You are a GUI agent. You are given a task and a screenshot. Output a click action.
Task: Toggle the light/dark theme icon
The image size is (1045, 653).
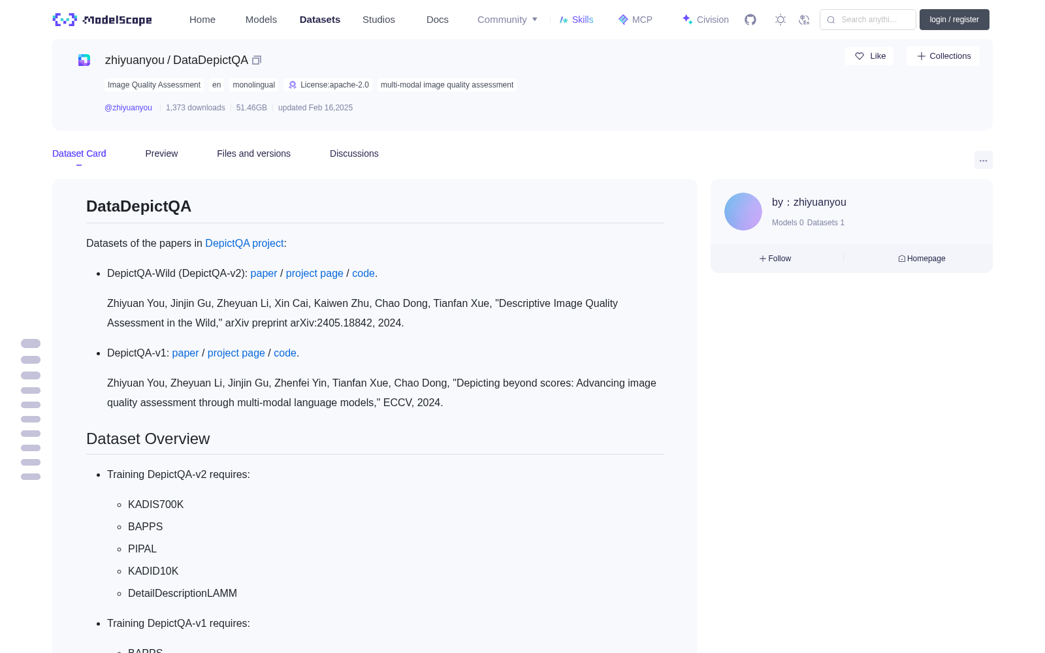click(x=780, y=20)
